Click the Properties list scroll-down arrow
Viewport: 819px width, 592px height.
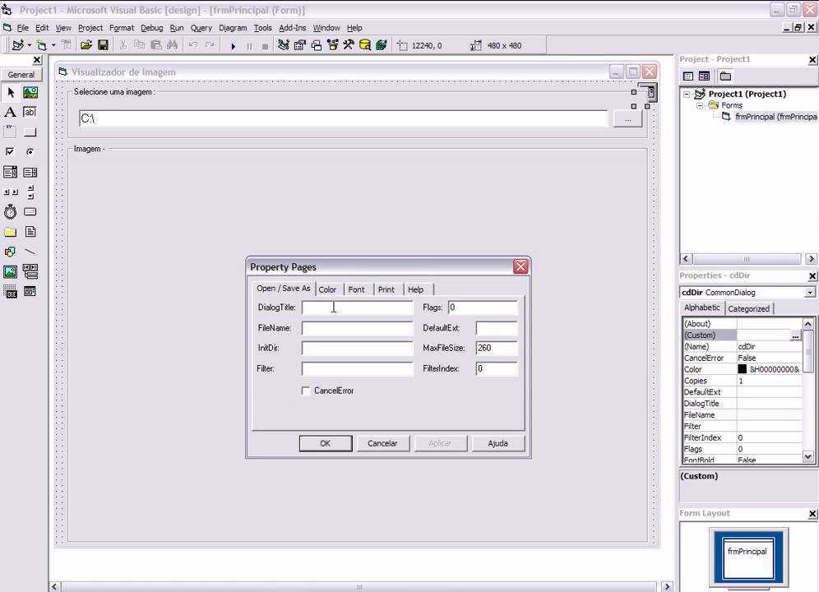(x=807, y=456)
